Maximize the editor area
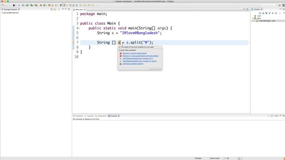The height and width of the screenshot is (160, 285). pos(247,9)
